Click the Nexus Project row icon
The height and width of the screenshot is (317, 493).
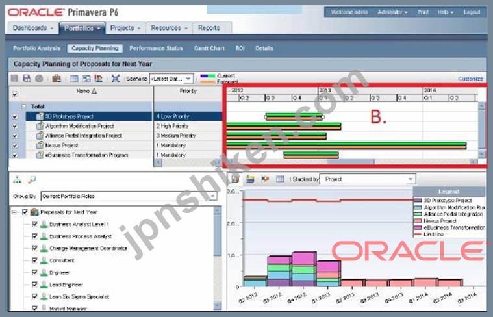pyautogui.click(x=40, y=146)
